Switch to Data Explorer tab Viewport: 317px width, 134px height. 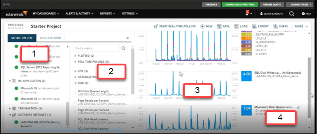tap(50, 38)
